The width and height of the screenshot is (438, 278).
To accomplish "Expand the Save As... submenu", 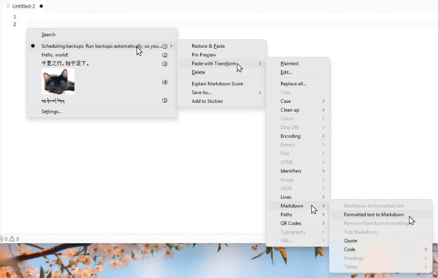I will [222, 92].
